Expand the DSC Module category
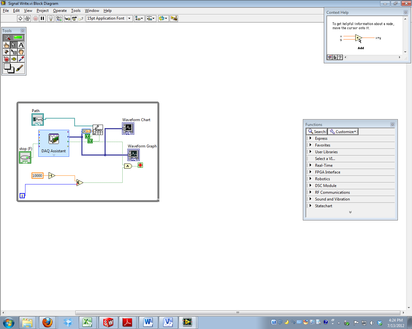This screenshot has height=329, width=412. pos(351,186)
